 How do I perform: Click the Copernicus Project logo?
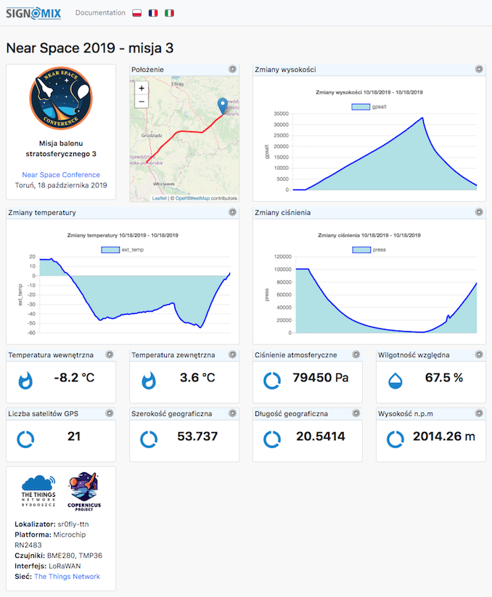click(84, 491)
